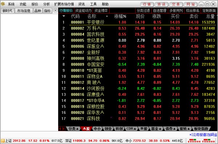Expand the 债券 dropdown tab

170,129
